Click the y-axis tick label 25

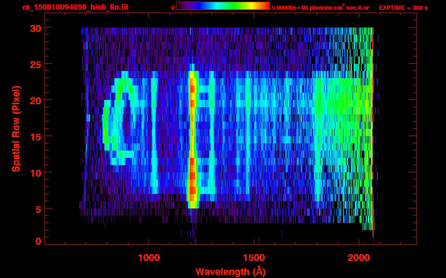click(x=35, y=64)
